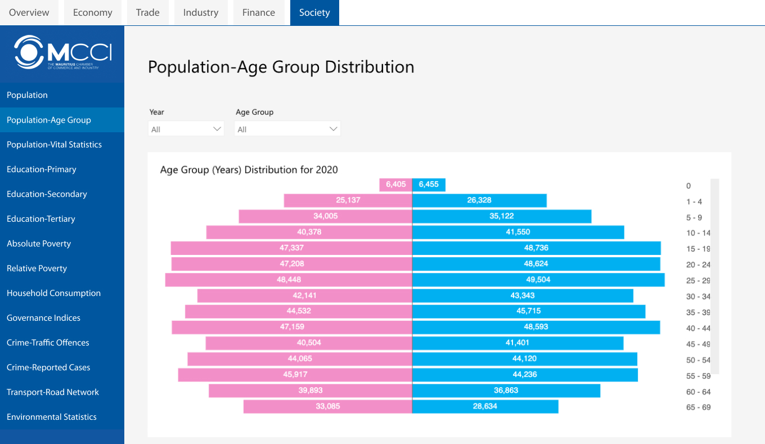
Task: Click the Year dropdown chevron arrow
Action: [217, 129]
